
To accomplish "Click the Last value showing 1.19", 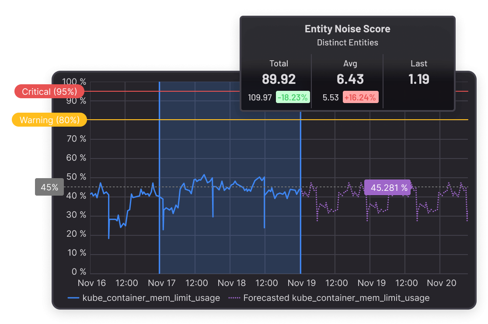I will [419, 79].
